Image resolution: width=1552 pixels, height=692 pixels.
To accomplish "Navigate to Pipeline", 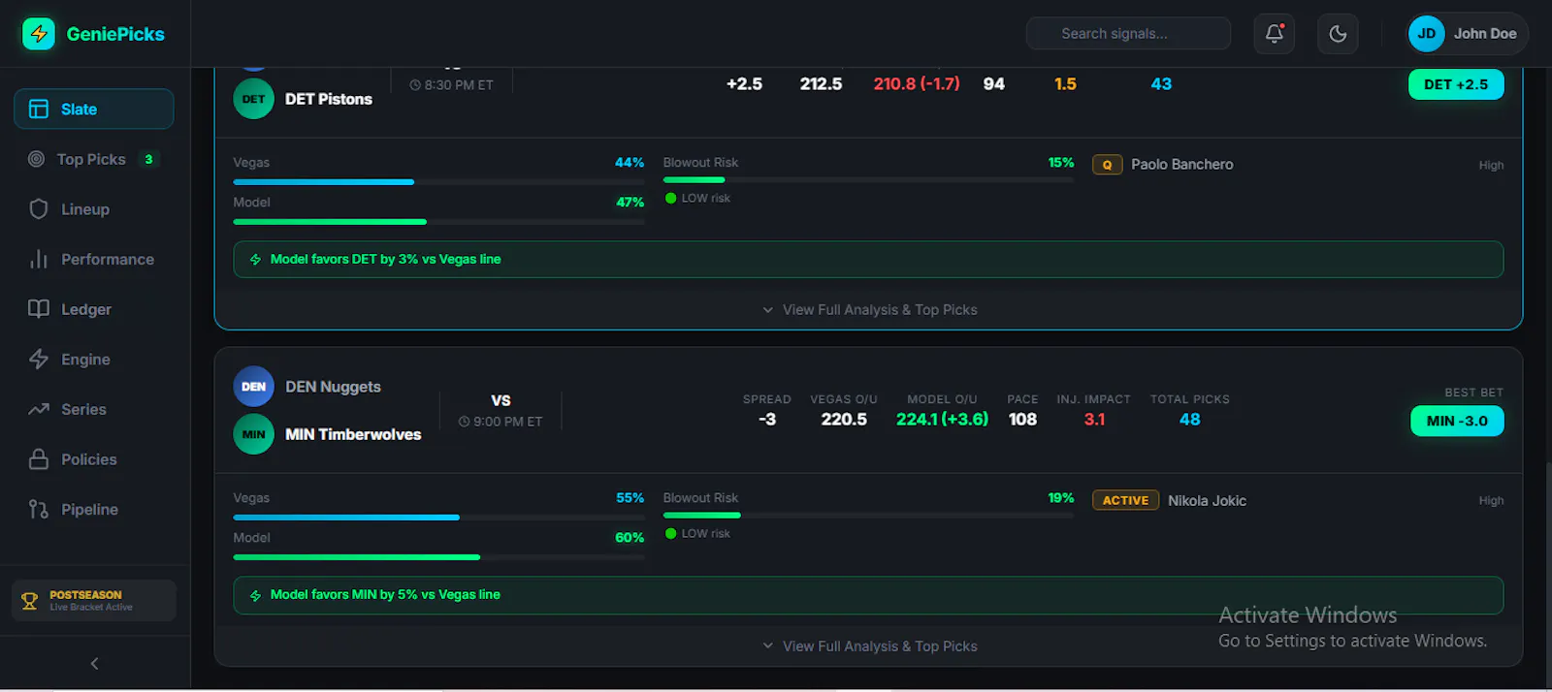I will [x=94, y=510].
